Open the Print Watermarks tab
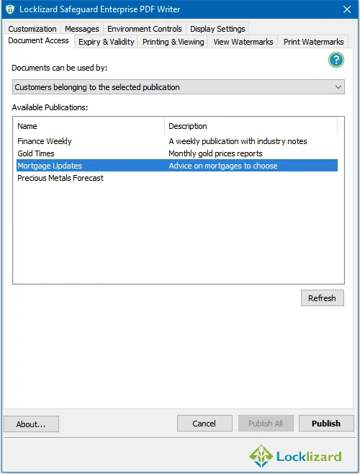The image size is (360, 474). (x=313, y=42)
